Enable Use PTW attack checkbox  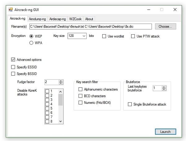[x=133, y=37]
